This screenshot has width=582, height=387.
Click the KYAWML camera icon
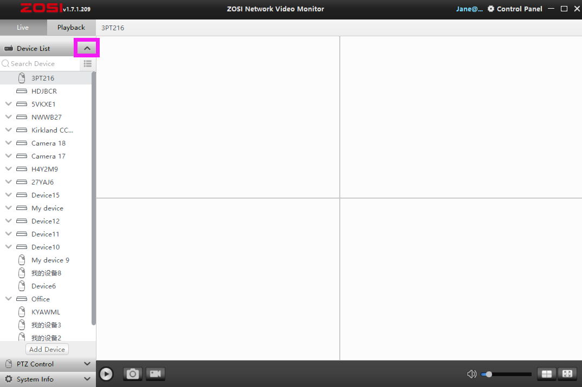click(22, 312)
